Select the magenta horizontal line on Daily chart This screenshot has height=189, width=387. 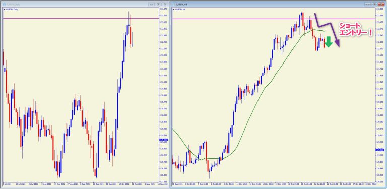coord(81,18)
